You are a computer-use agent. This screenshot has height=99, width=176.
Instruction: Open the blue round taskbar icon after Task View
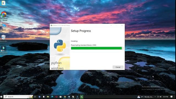[x=39, y=97]
